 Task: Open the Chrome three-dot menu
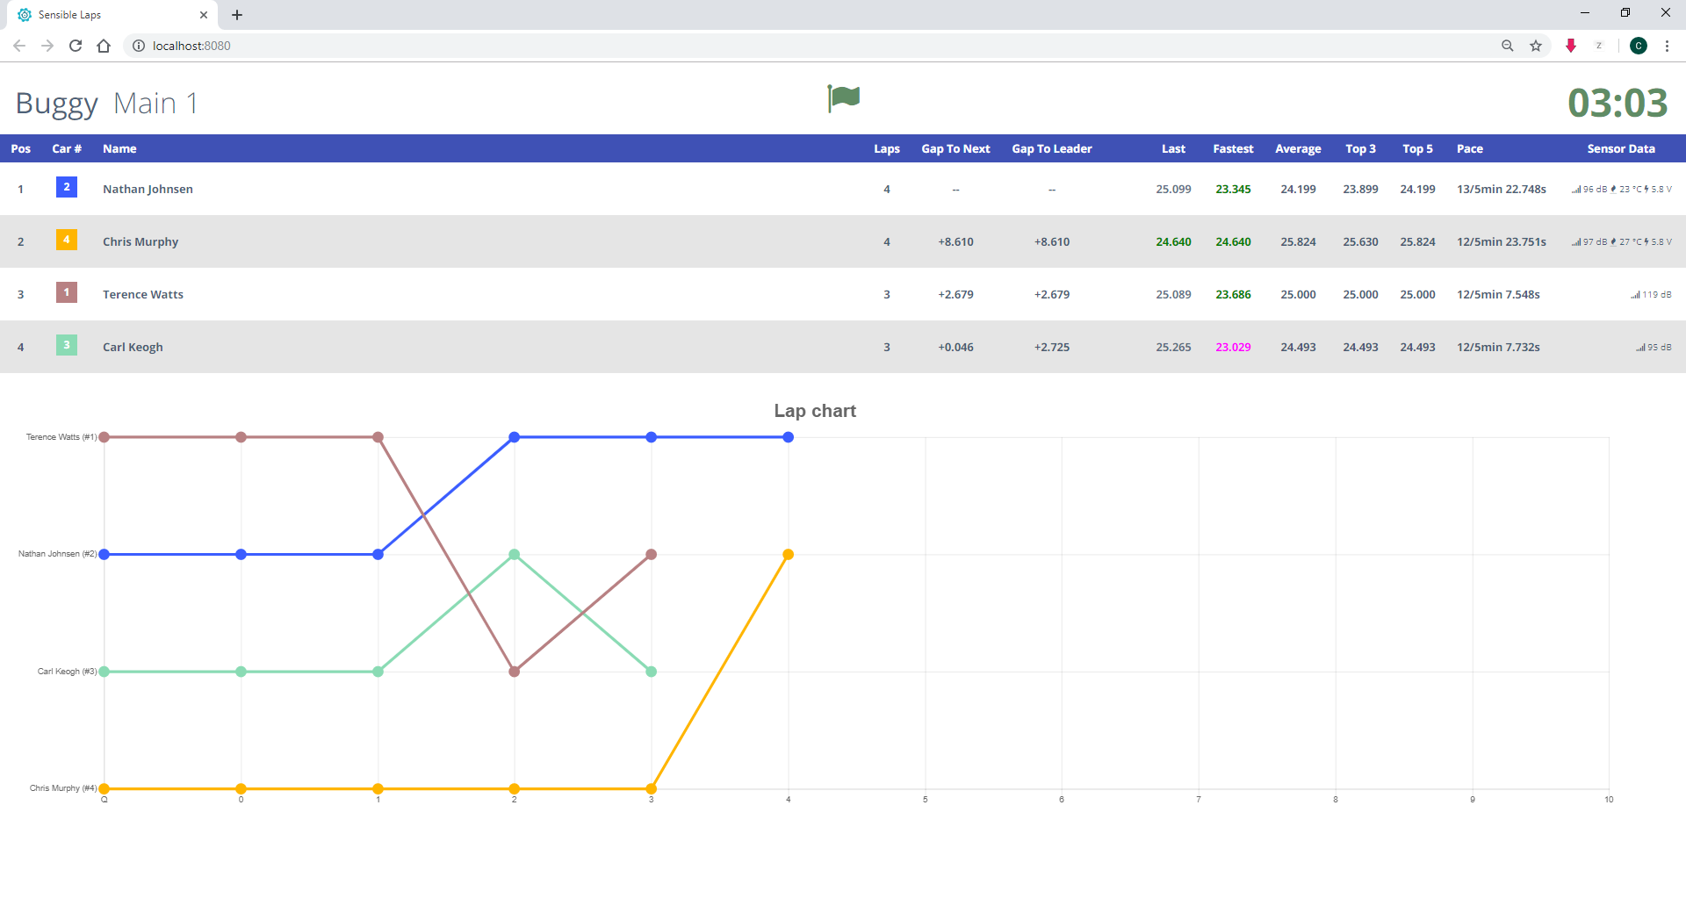click(1667, 46)
